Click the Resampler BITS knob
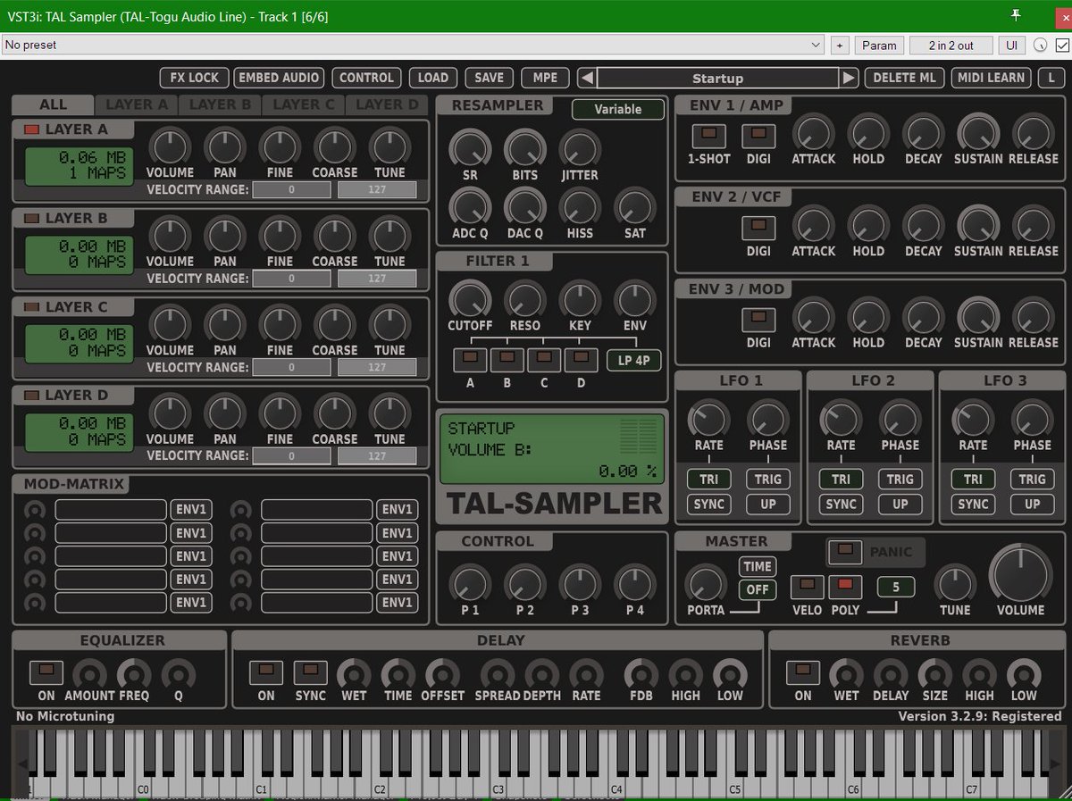The image size is (1072, 801). coord(525,147)
